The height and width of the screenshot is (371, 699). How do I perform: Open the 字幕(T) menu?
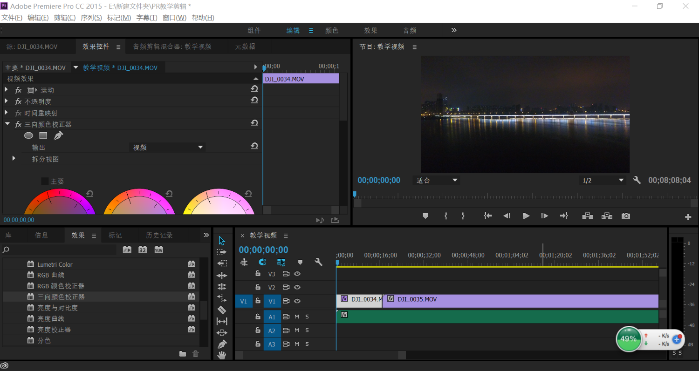[146, 18]
